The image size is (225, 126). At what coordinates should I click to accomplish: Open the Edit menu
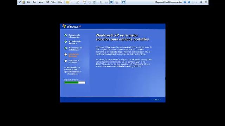click(34, 2)
